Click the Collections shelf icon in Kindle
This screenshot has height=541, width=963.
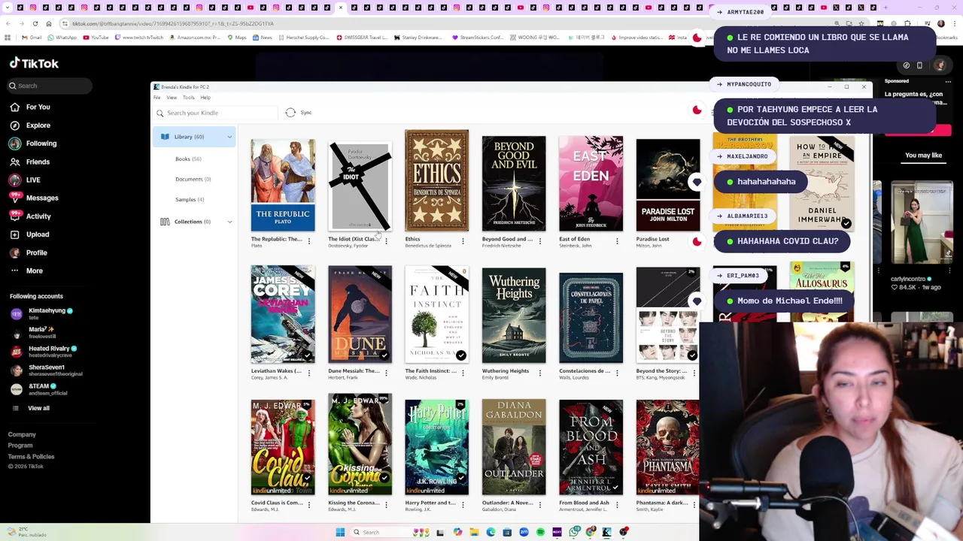165,222
